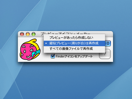Minimize window using the yellow button
This screenshot has width=132, height=99.
pyautogui.click(x=28, y=34)
